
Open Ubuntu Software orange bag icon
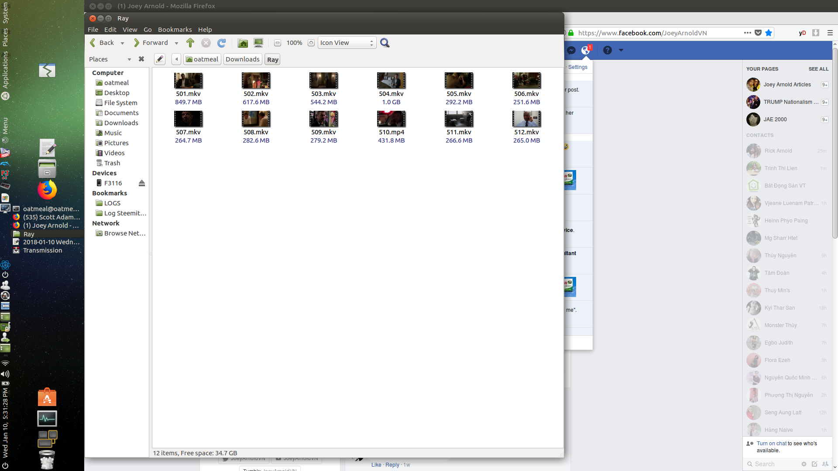(47, 397)
